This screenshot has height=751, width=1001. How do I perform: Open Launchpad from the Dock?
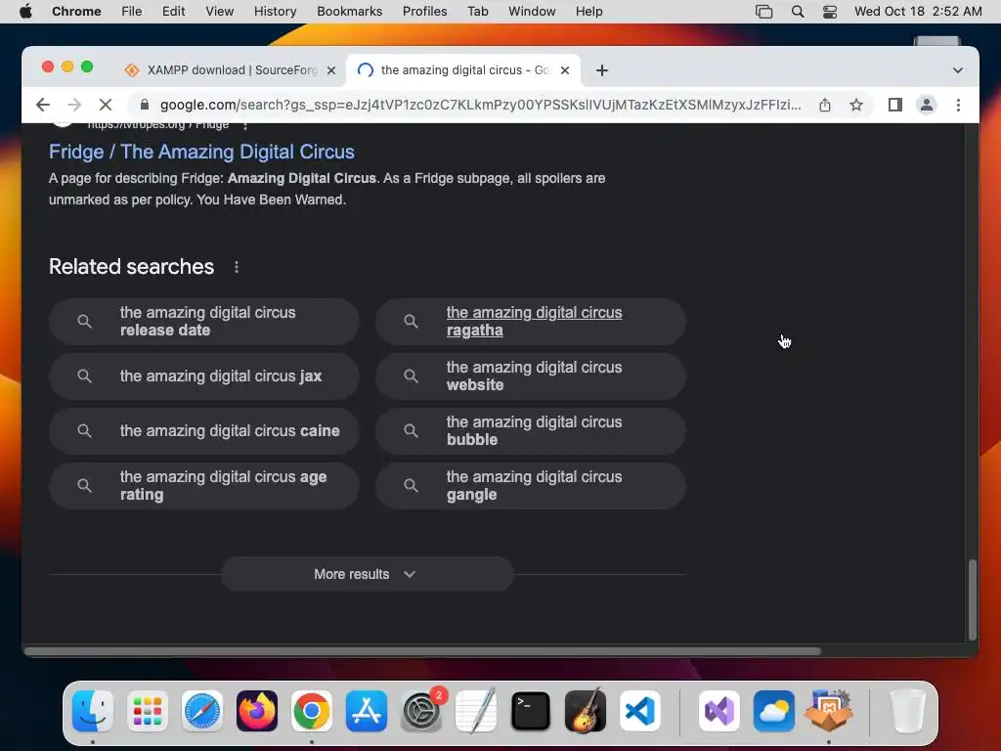148,710
